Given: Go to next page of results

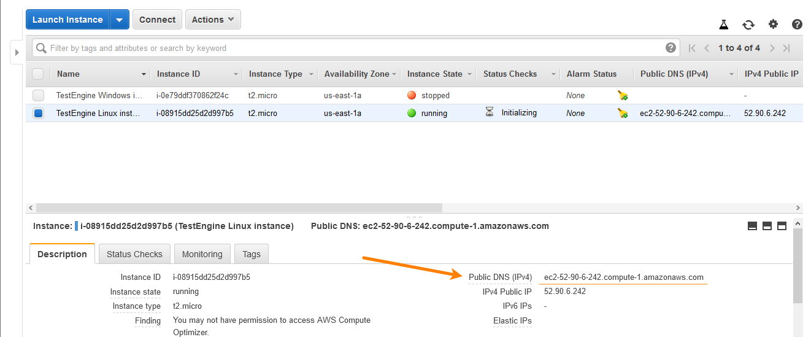Looking at the screenshot, I should (x=772, y=48).
